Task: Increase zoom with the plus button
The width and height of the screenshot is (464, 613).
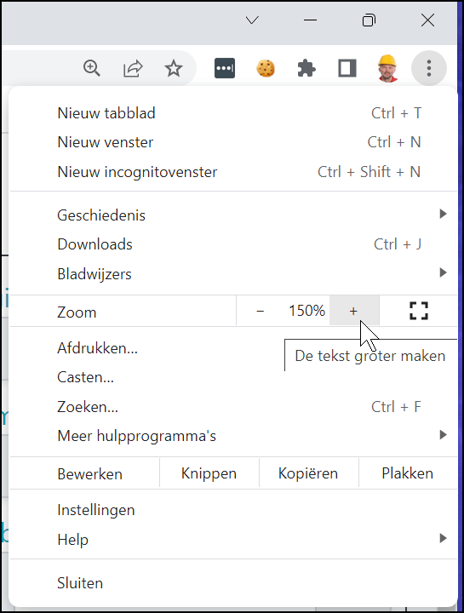Action: point(354,311)
